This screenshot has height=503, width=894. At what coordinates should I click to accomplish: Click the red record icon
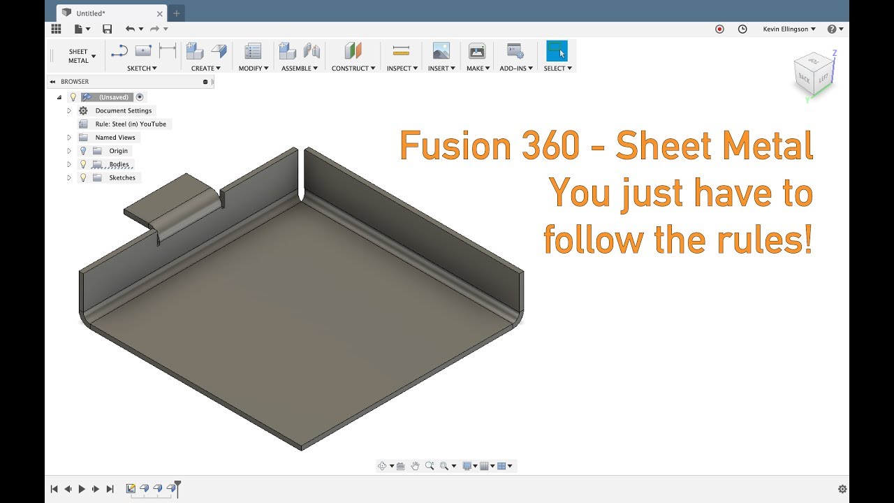[x=720, y=29]
